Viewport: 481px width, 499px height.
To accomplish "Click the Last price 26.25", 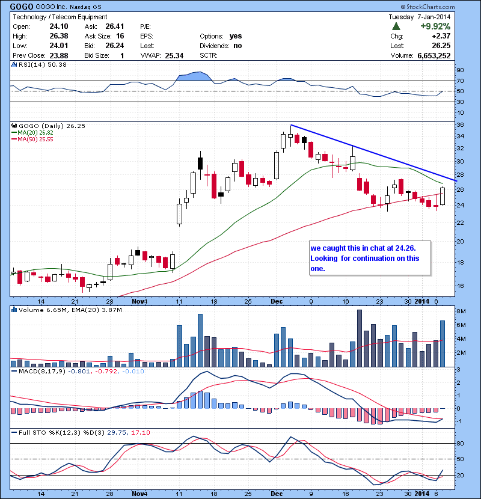I will tap(441, 46).
